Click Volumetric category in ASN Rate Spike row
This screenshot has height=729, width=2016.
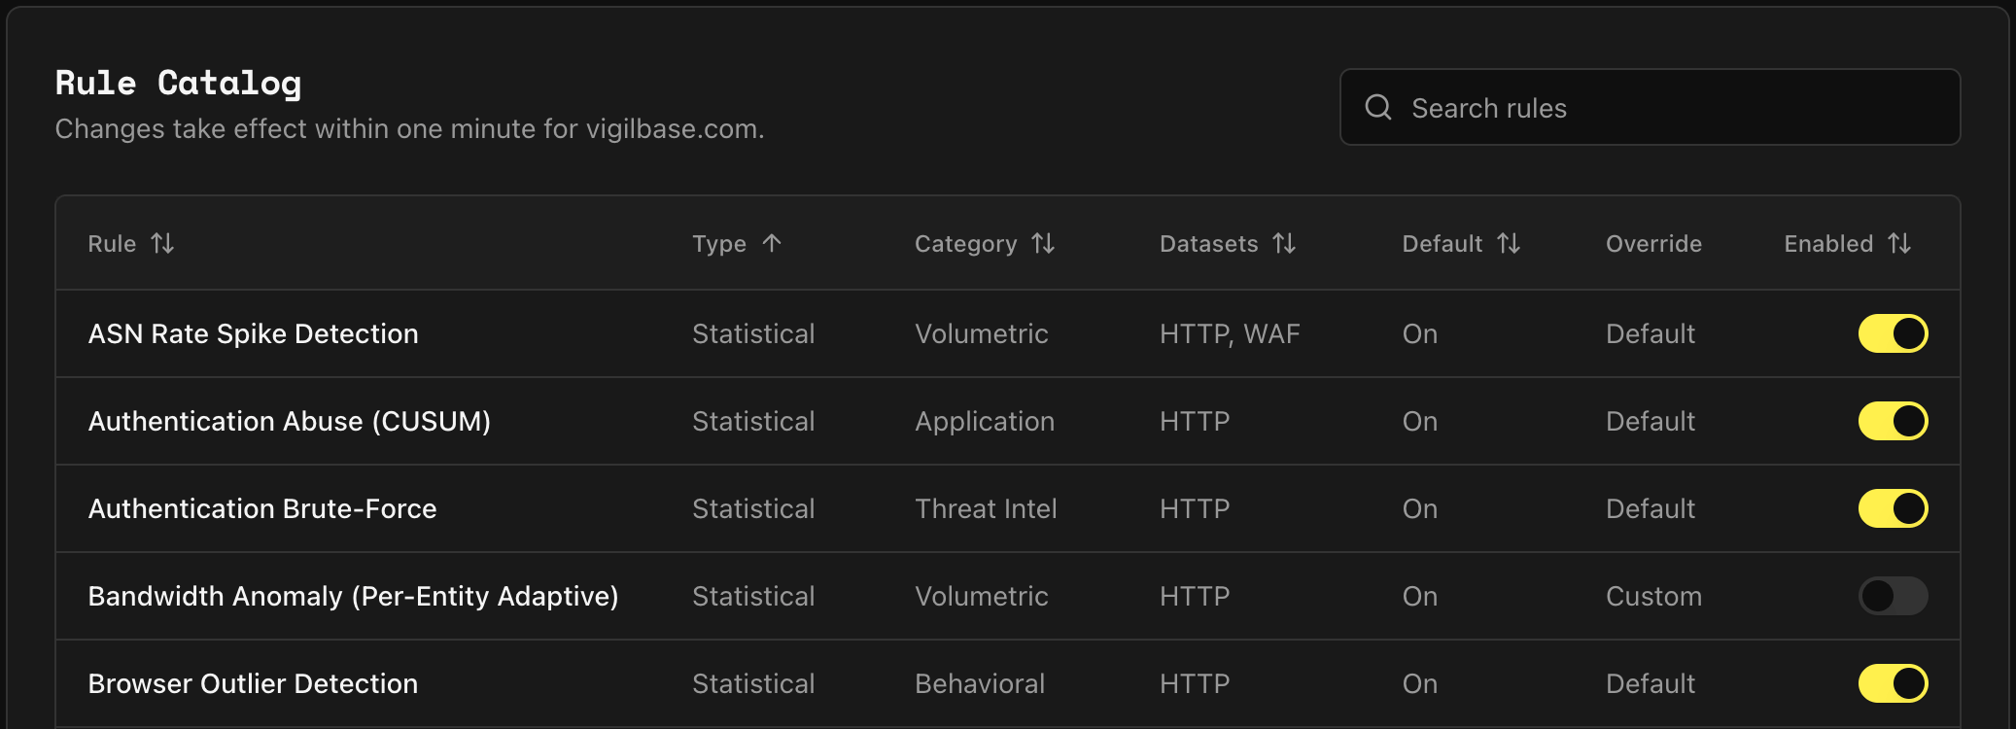pyautogui.click(x=982, y=333)
